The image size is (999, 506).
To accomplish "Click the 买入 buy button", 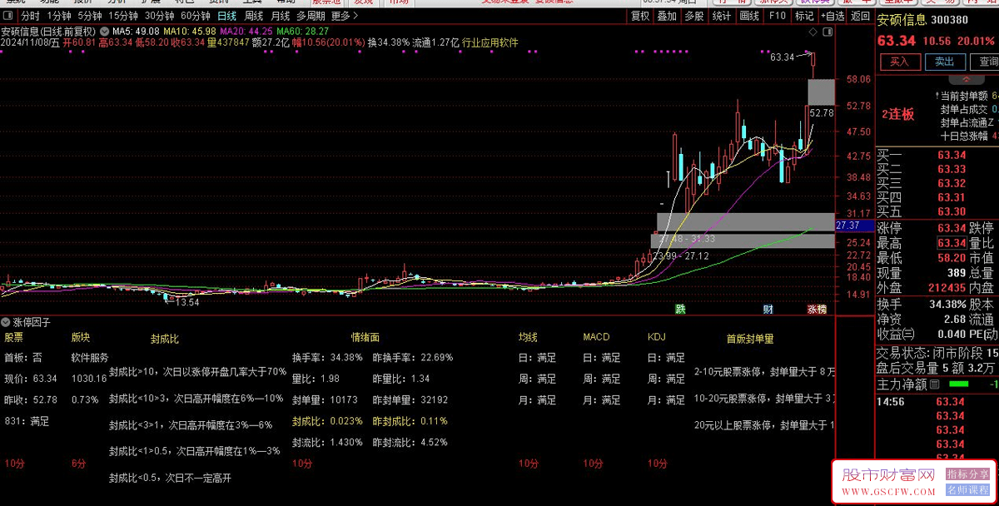I will tap(900, 62).
